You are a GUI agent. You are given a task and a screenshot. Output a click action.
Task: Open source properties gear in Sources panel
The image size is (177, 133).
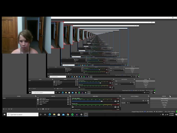pyautogui.click(x=43, y=109)
